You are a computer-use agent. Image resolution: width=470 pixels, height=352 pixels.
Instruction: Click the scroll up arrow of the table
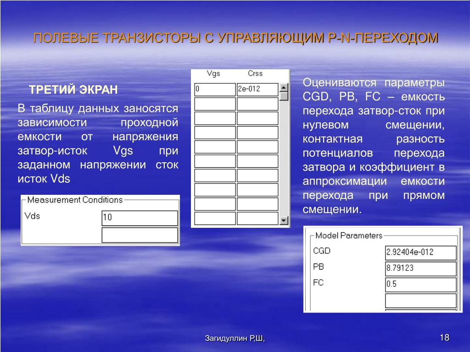click(x=284, y=88)
